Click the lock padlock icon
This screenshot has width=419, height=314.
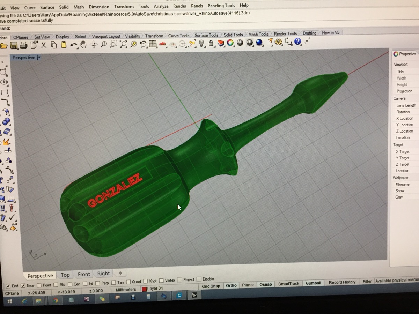pyautogui.click(x=211, y=44)
